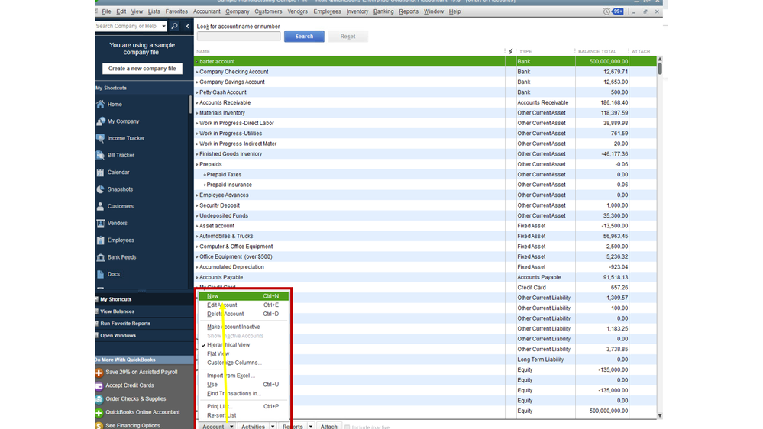Image resolution: width=763 pixels, height=429 pixels.
Task: Choose New from Account menu
Action: 244,295
